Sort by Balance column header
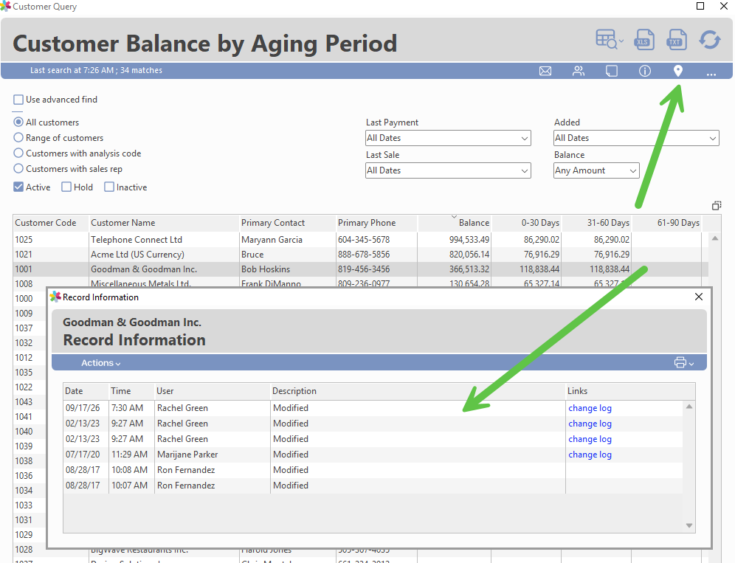 tap(455, 223)
